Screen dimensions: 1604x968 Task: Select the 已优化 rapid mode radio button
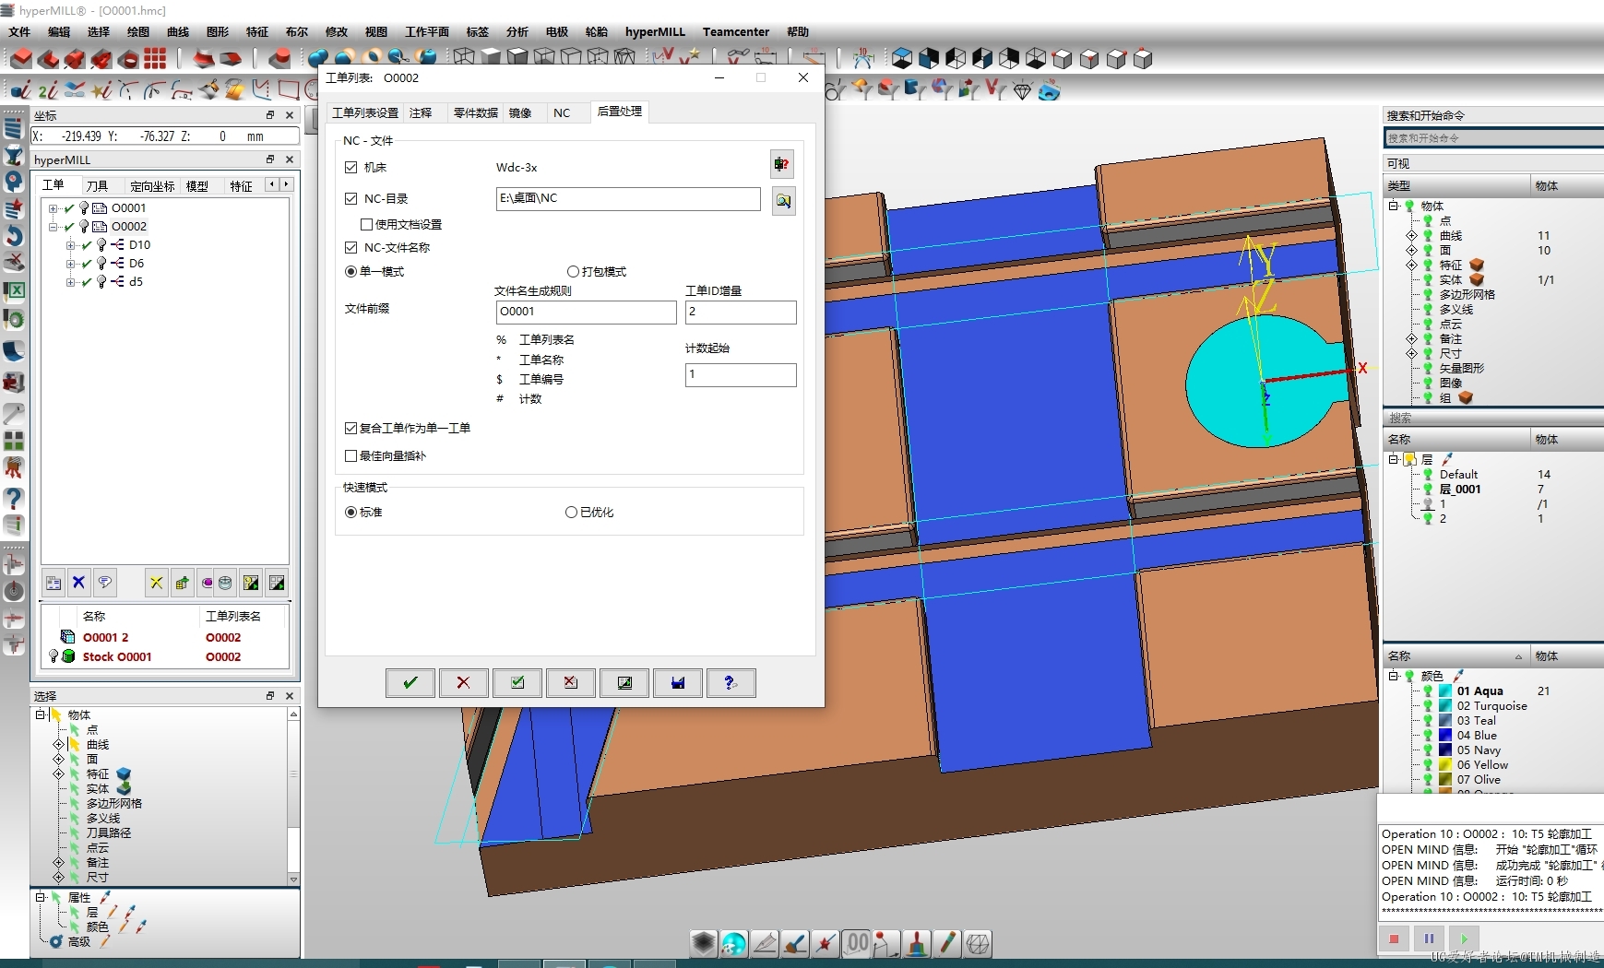click(x=571, y=512)
